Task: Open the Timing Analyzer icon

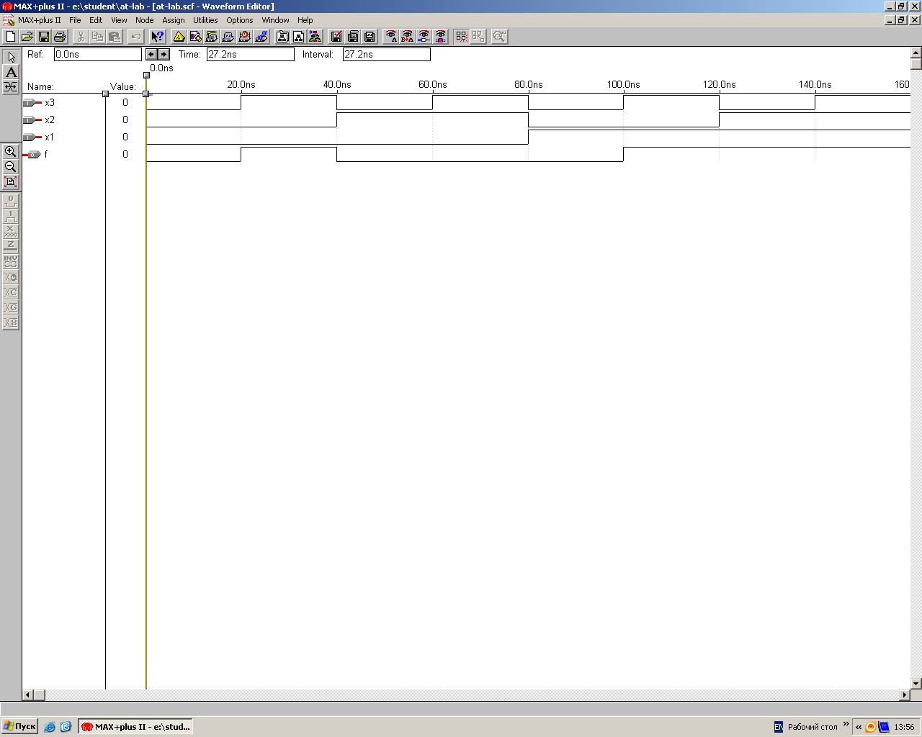Action: (245, 36)
